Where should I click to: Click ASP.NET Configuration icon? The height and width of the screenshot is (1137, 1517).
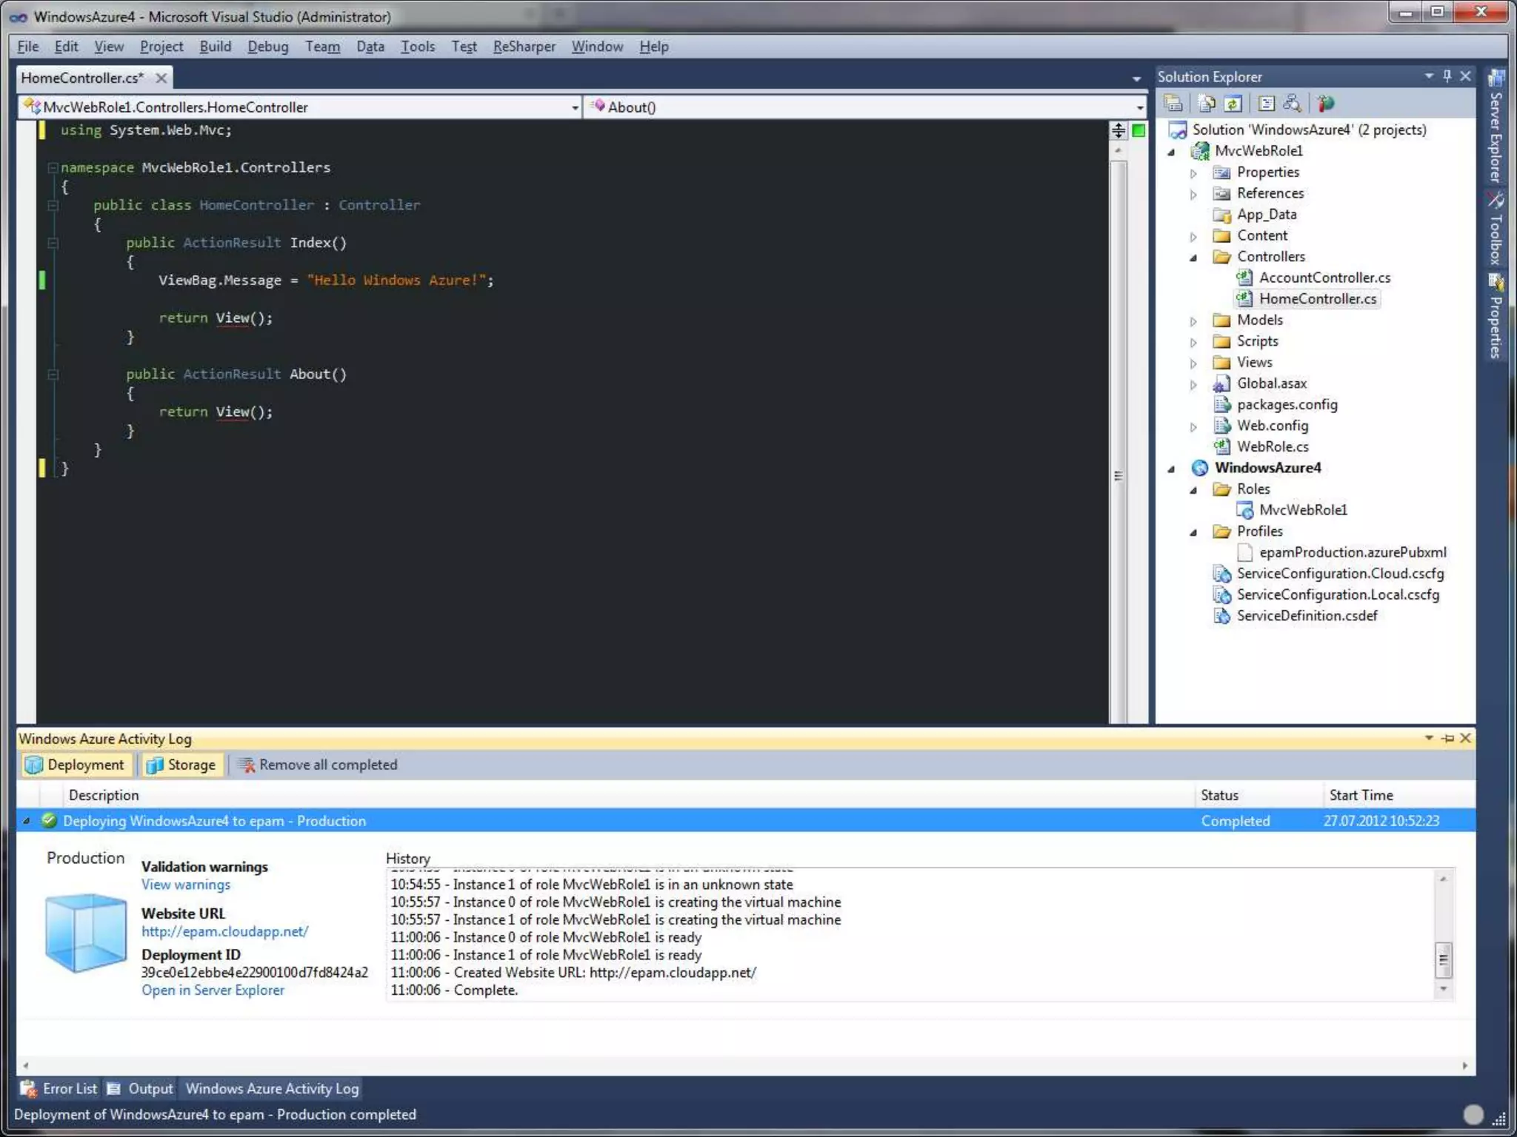click(x=1326, y=104)
